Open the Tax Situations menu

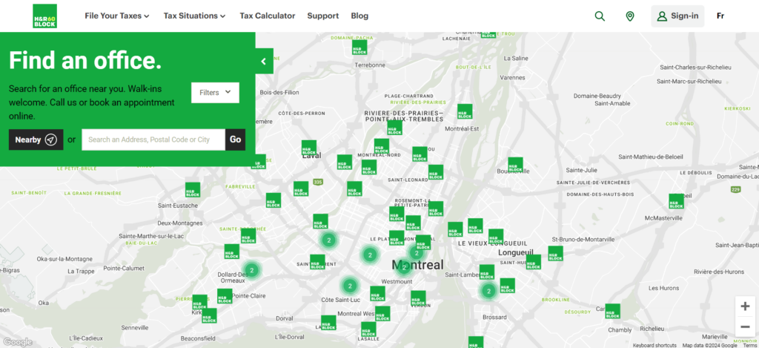(x=196, y=16)
